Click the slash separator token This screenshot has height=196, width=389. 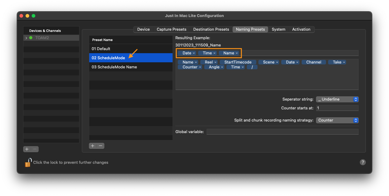[x=252, y=67]
